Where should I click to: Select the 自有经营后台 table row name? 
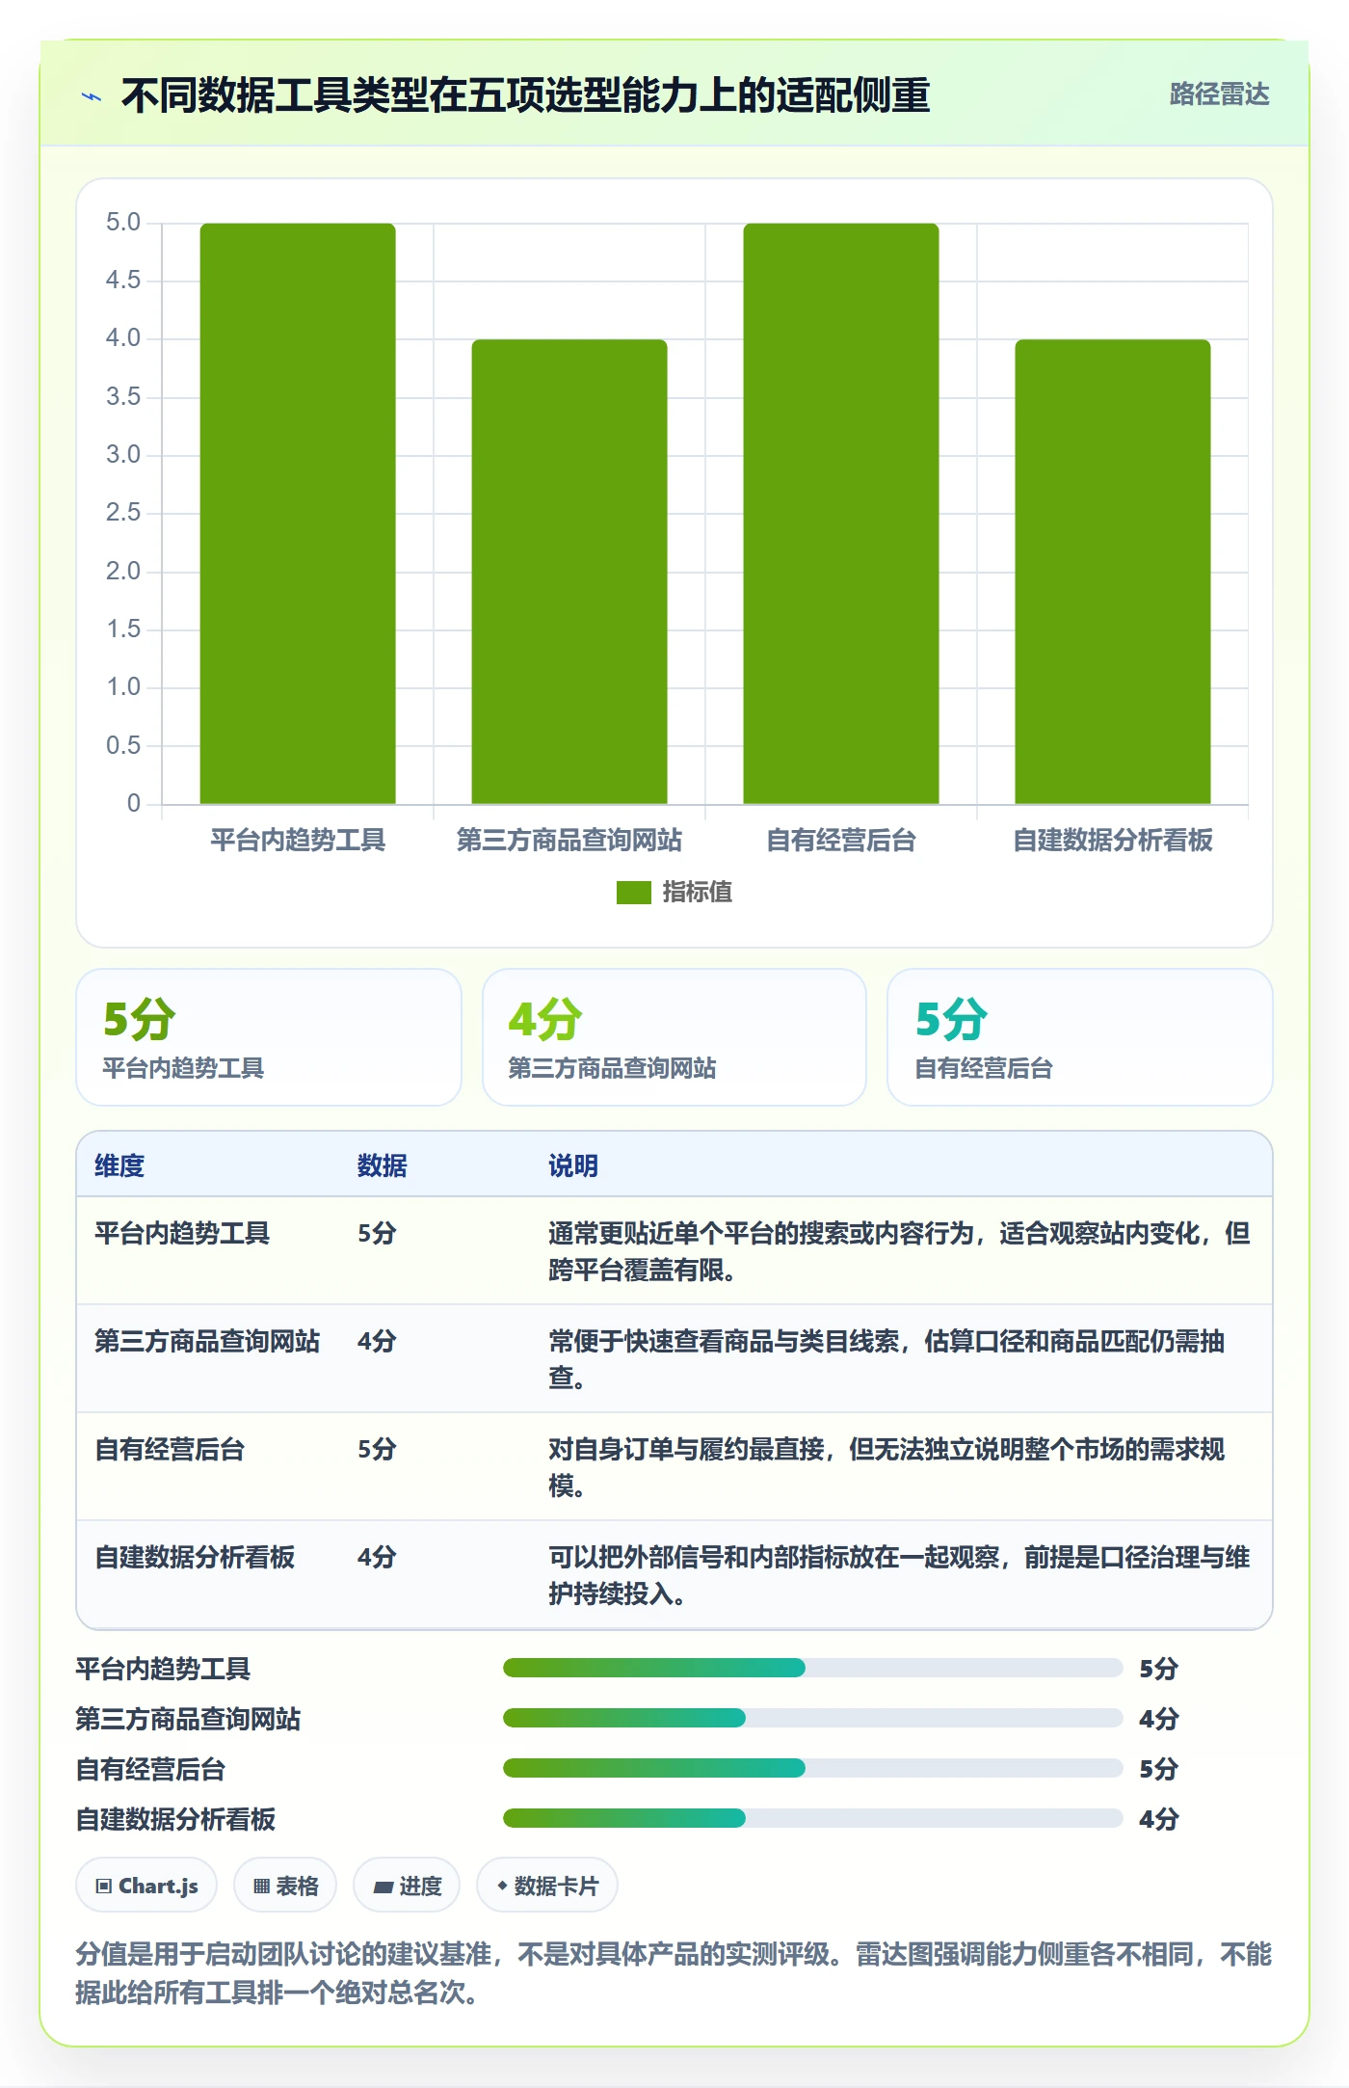[170, 1449]
